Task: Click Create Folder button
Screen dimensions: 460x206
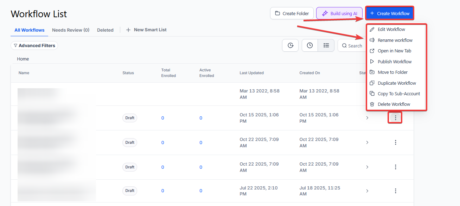Action: [x=292, y=13]
